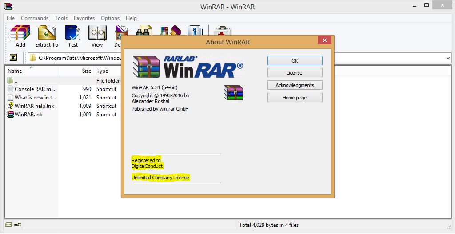Click the size value 1,021

tap(85, 97)
